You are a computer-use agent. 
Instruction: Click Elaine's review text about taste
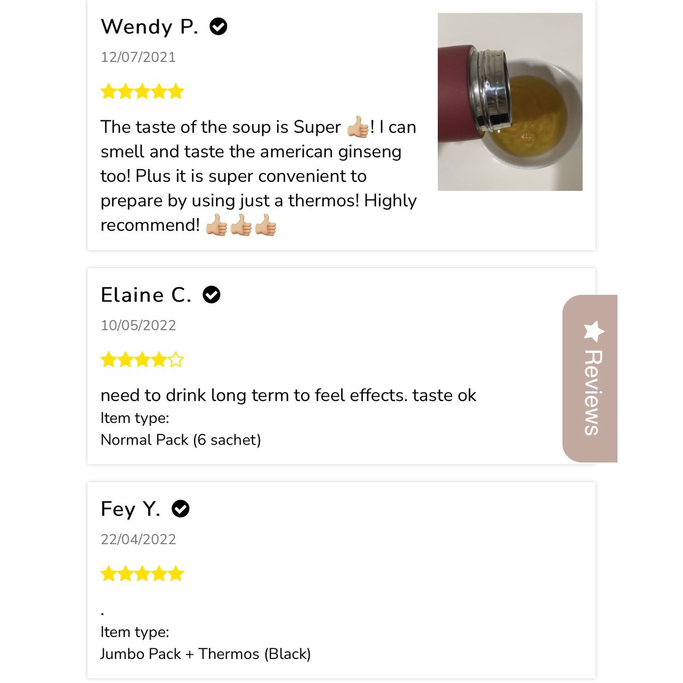[x=288, y=395]
